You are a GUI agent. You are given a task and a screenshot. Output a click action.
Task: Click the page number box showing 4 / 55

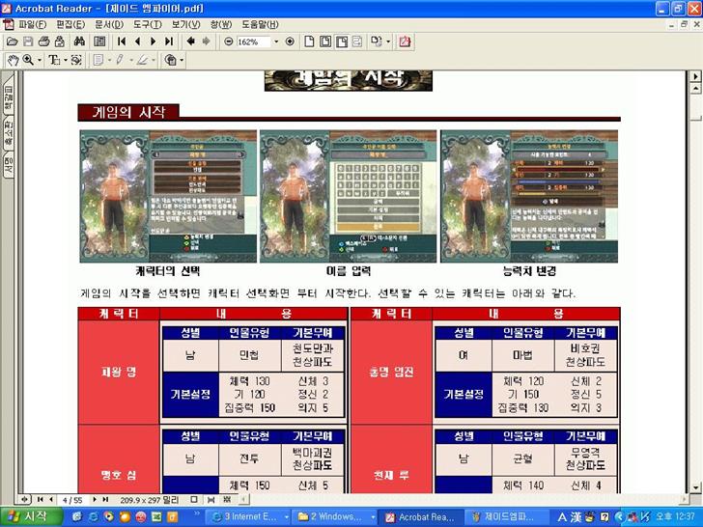tap(72, 500)
